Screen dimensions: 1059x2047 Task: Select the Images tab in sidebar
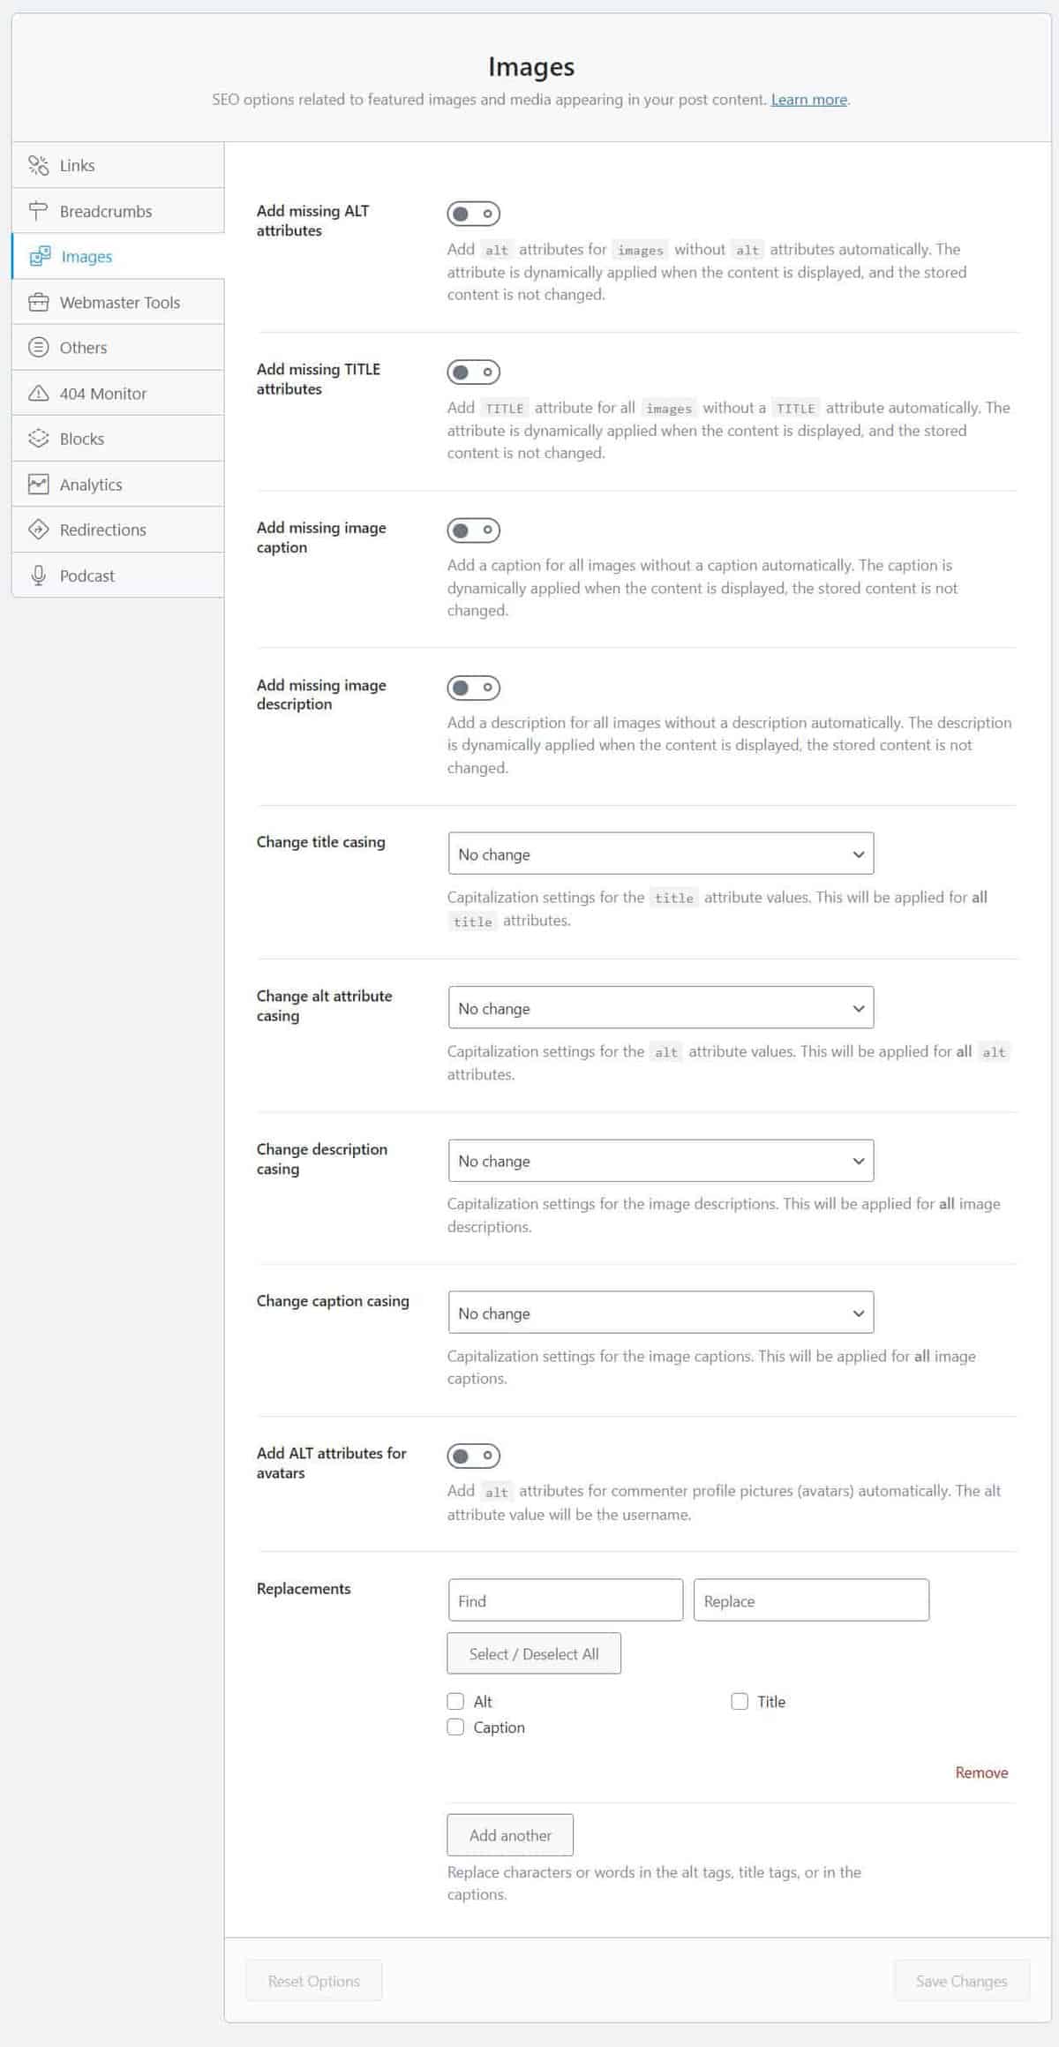point(86,257)
